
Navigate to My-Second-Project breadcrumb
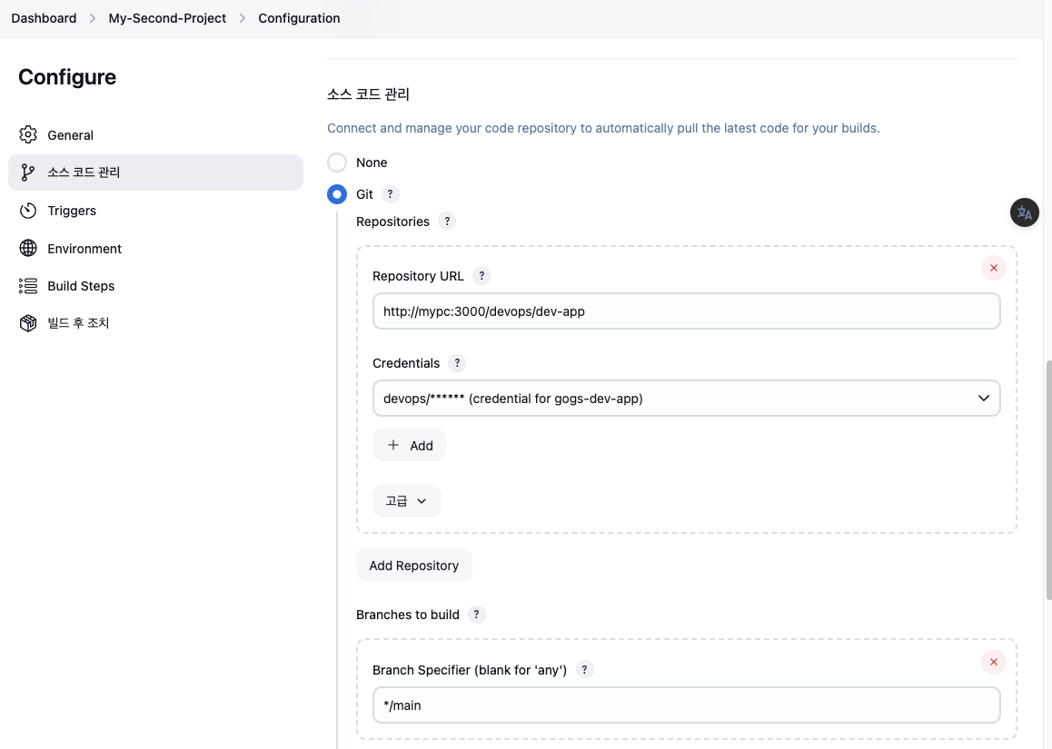[x=167, y=18]
